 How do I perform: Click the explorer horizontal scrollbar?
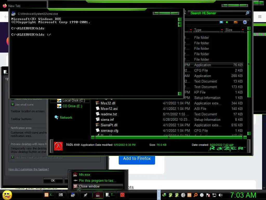[x=169, y=137]
